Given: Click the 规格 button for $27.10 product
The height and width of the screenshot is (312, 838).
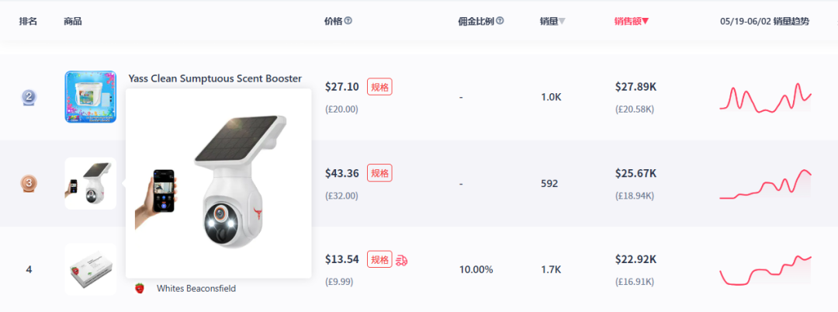Looking at the screenshot, I should [x=379, y=87].
